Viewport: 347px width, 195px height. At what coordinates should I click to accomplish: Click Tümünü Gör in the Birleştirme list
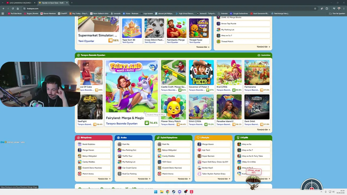104,179
